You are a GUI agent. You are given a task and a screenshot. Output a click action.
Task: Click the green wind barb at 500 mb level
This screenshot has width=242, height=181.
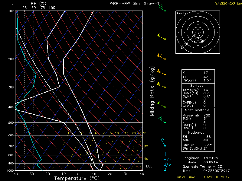coord(162,120)
